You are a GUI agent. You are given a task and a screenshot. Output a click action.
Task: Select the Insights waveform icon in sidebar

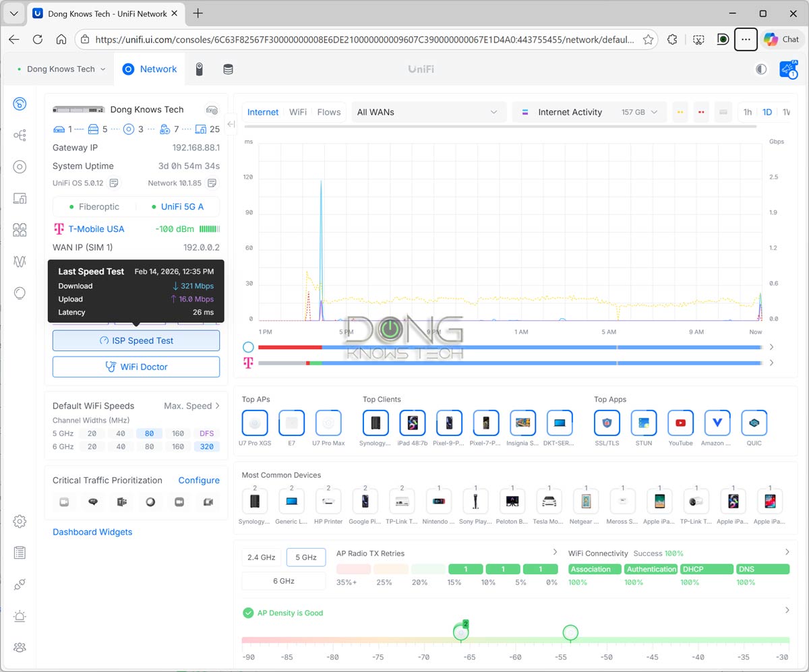(x=20, y=262)
